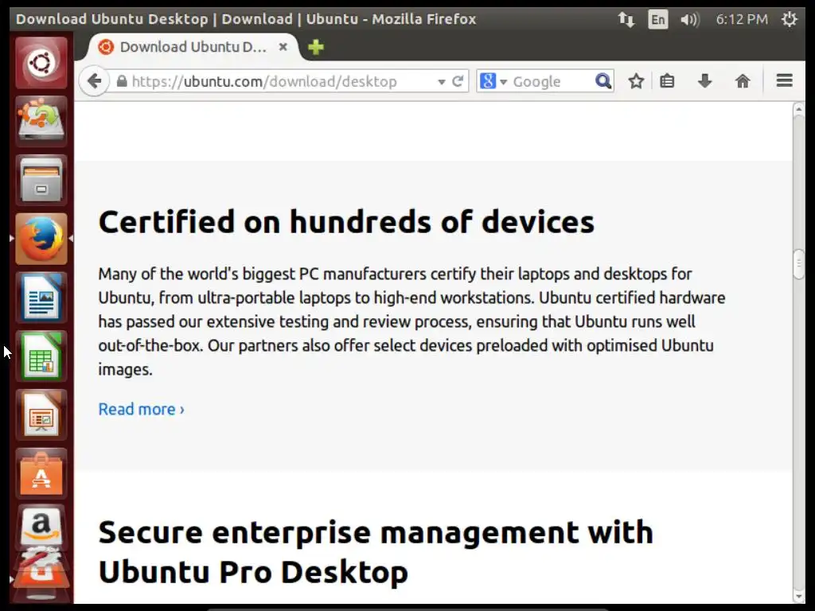815x611 pixels.
Task: Open the network indicator in top panel
Action: coord(626,20)
